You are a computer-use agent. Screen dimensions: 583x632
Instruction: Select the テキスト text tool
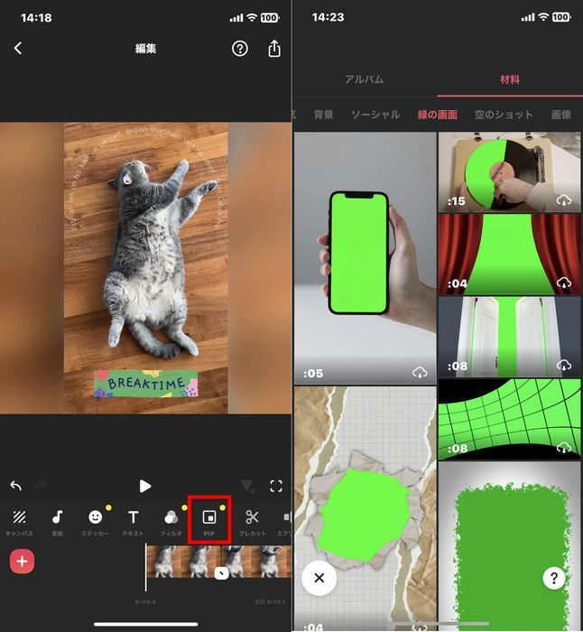(x=133, y=522)
